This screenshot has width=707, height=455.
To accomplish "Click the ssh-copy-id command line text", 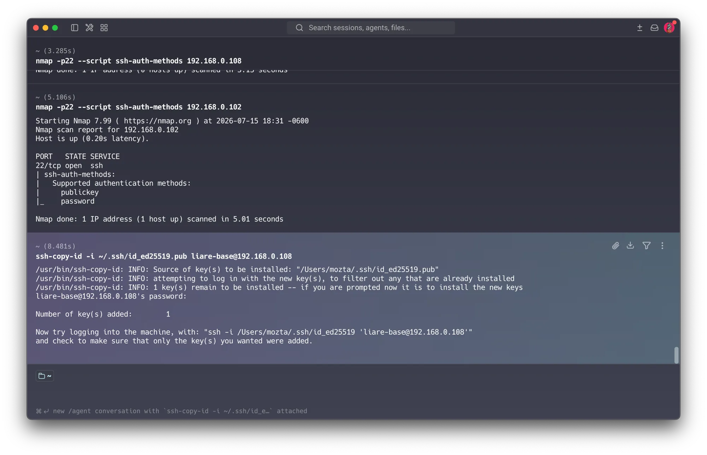I will pos(164,256).
